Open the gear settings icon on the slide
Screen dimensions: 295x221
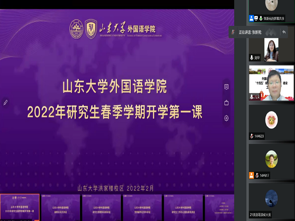tap(226, 118)
